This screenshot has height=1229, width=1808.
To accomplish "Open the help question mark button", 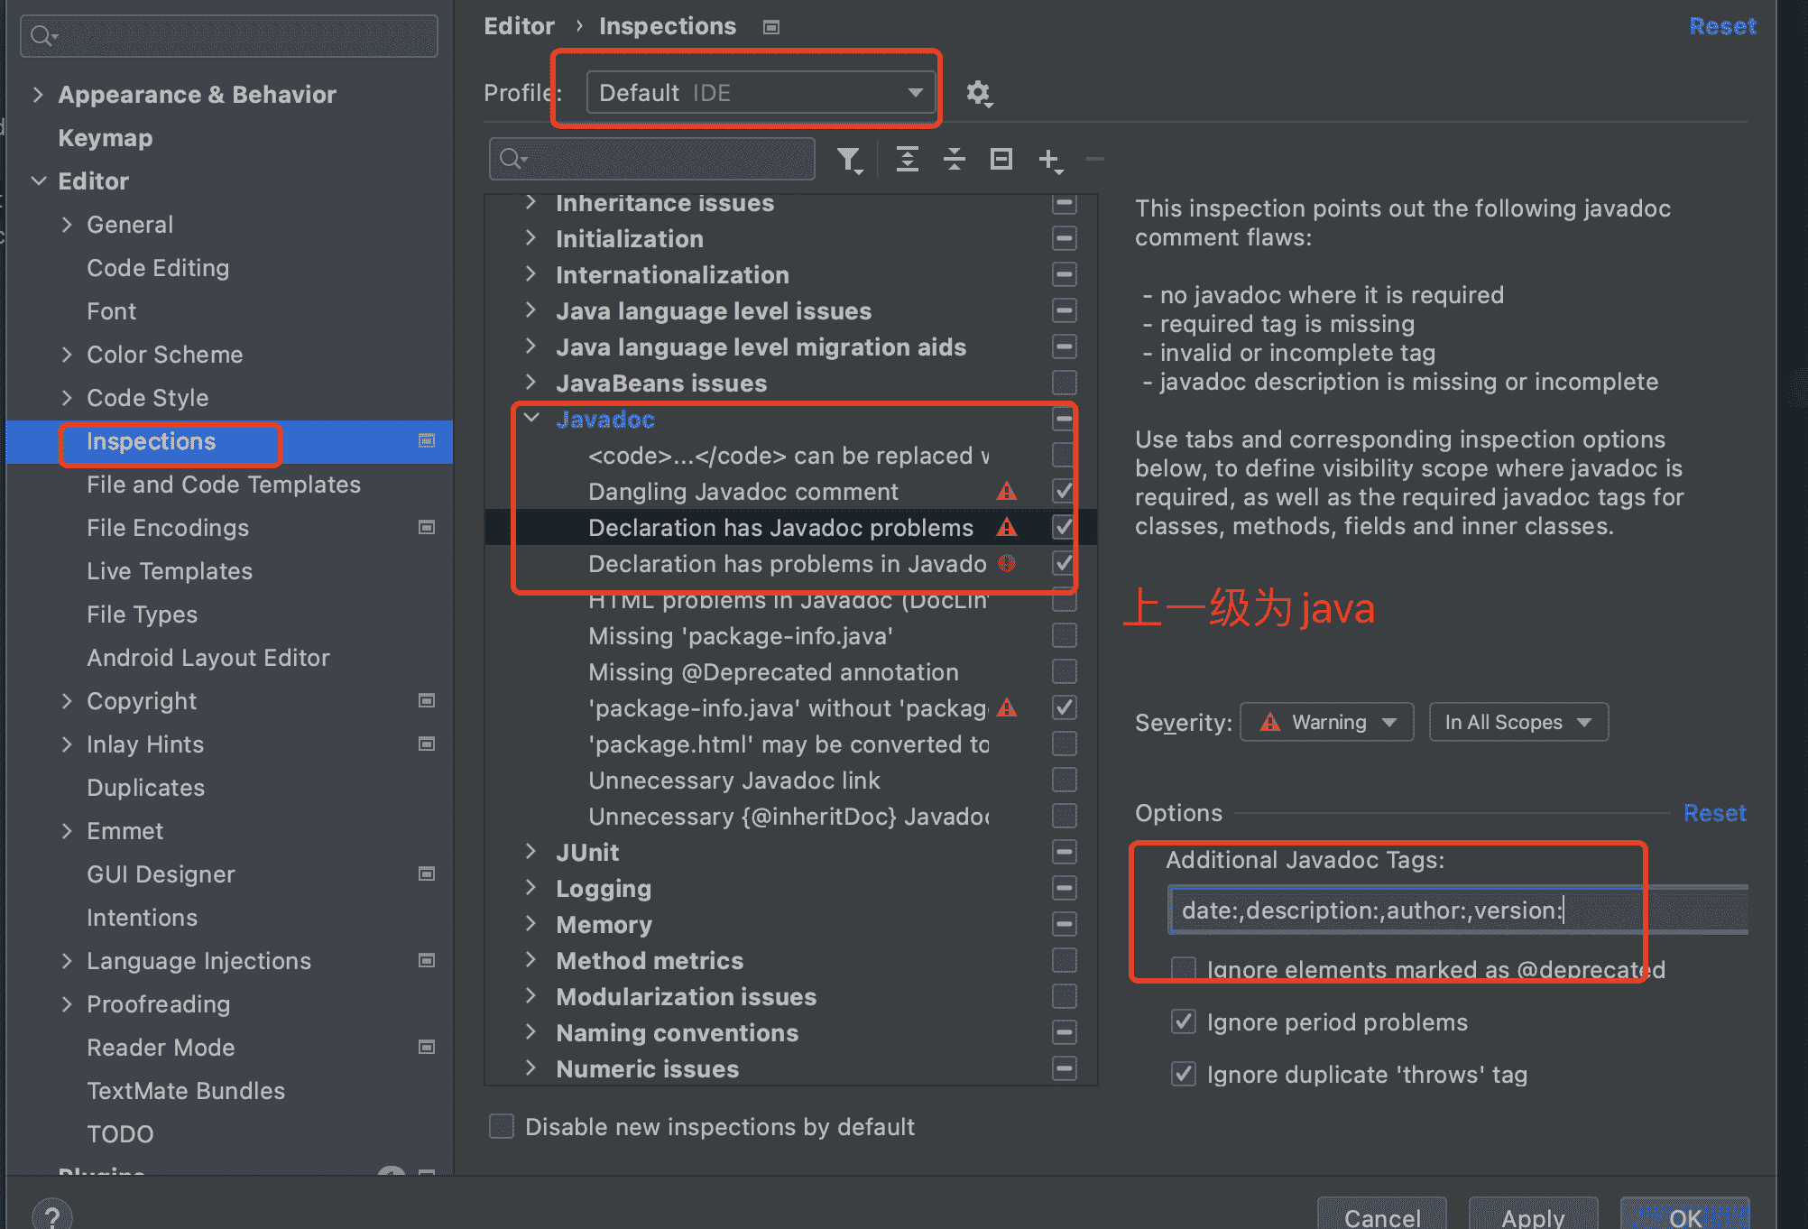I will (x=52, y=1215).
